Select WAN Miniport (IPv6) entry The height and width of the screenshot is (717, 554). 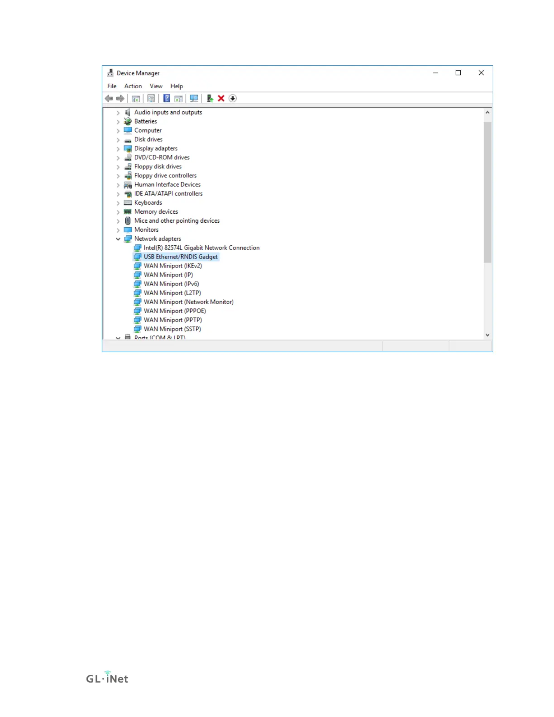pos(172,284)
